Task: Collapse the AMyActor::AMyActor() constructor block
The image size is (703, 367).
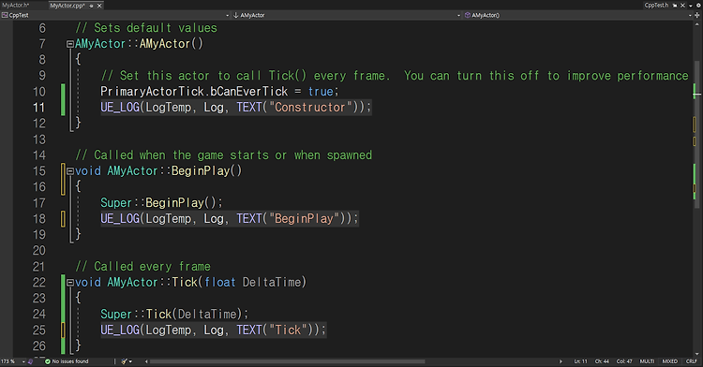Action: 70,44
